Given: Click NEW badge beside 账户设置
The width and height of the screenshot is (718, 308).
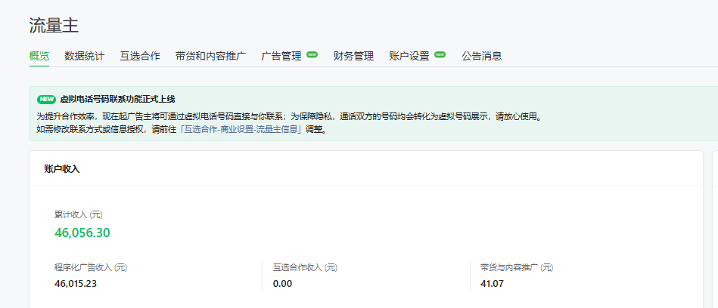Looking at the screenshot, I should tap(440, 54).
